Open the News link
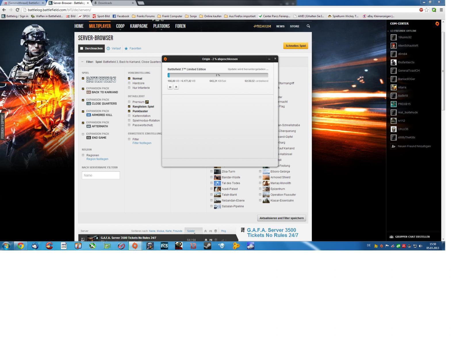 click(280, 26)
